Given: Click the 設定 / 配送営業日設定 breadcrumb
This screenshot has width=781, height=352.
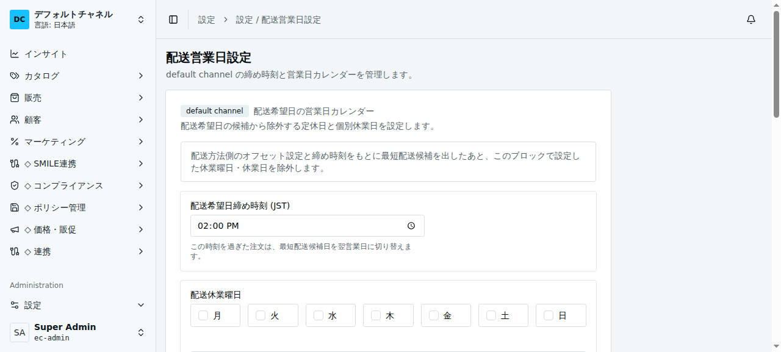Looking at the screenshot, I should [x=278, y=20].
